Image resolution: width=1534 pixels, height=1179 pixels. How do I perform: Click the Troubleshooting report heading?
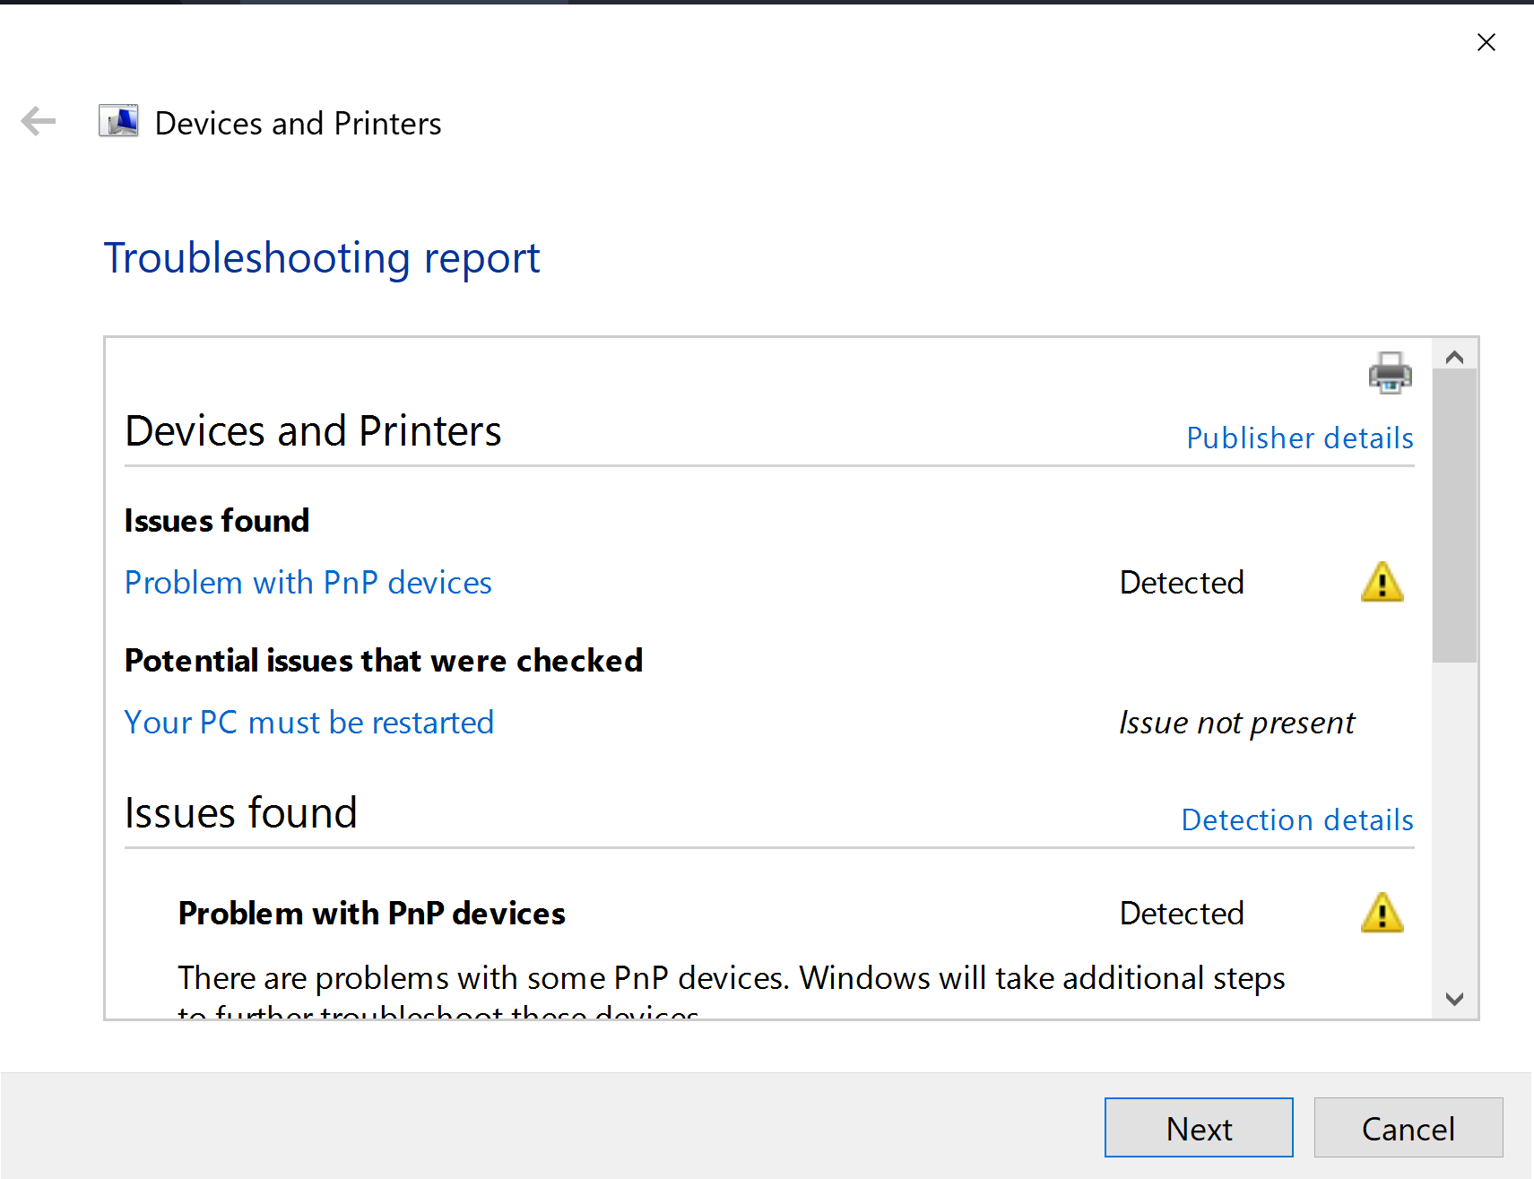tap(321, 258)
